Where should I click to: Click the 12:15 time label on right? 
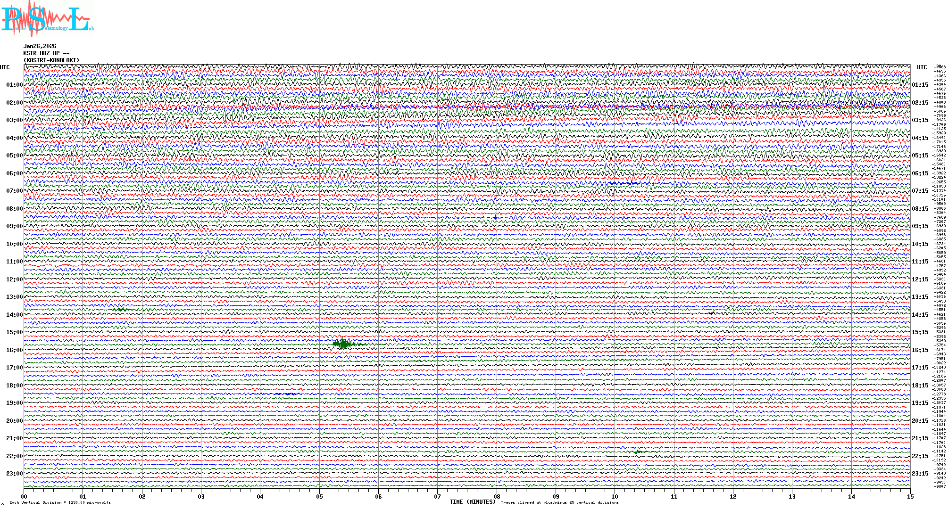pos(920,279)
